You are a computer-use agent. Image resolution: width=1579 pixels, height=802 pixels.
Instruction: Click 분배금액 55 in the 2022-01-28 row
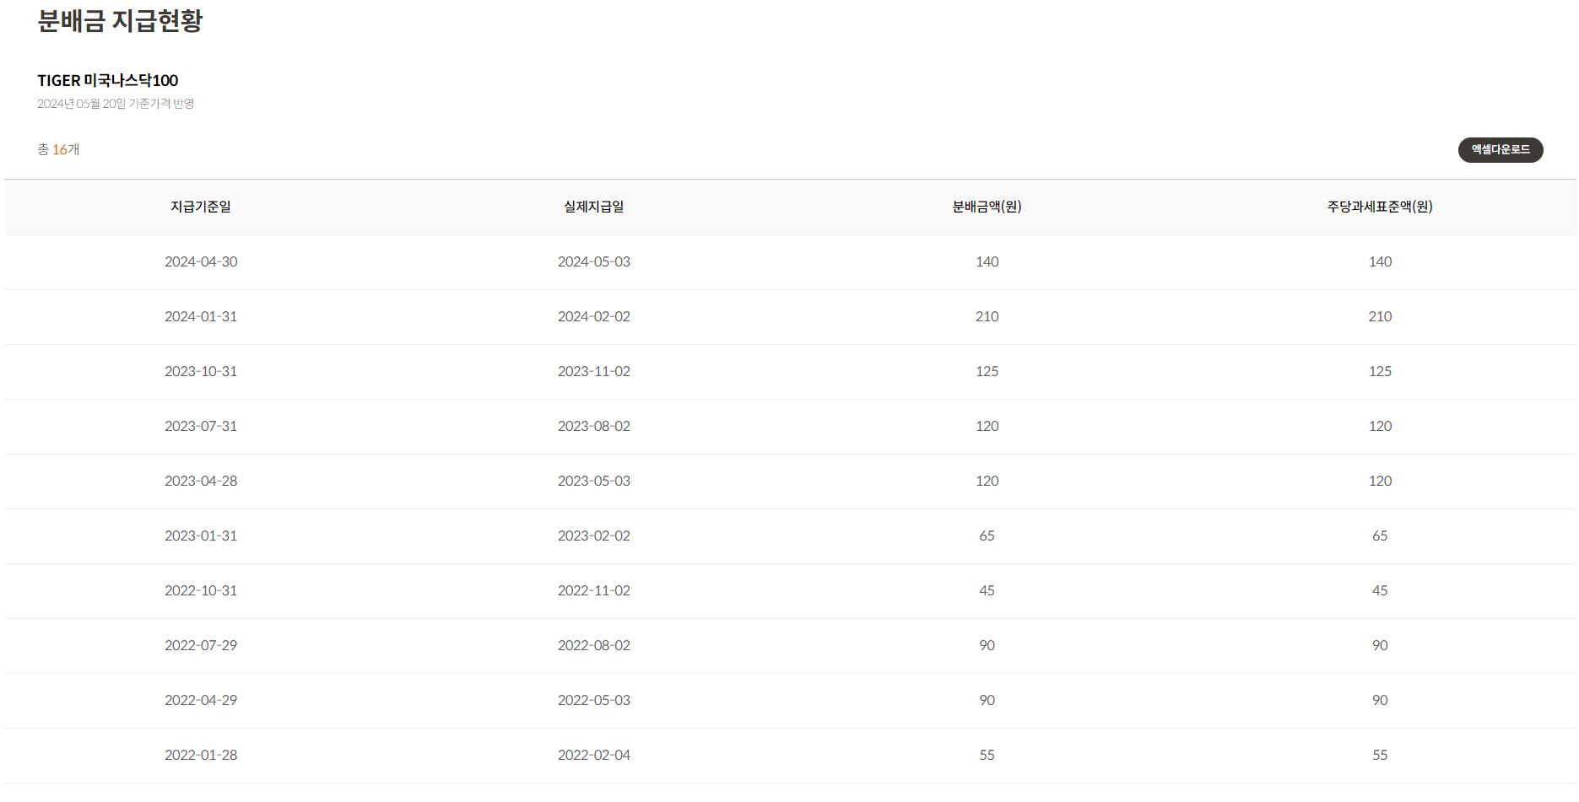[987, 755]
